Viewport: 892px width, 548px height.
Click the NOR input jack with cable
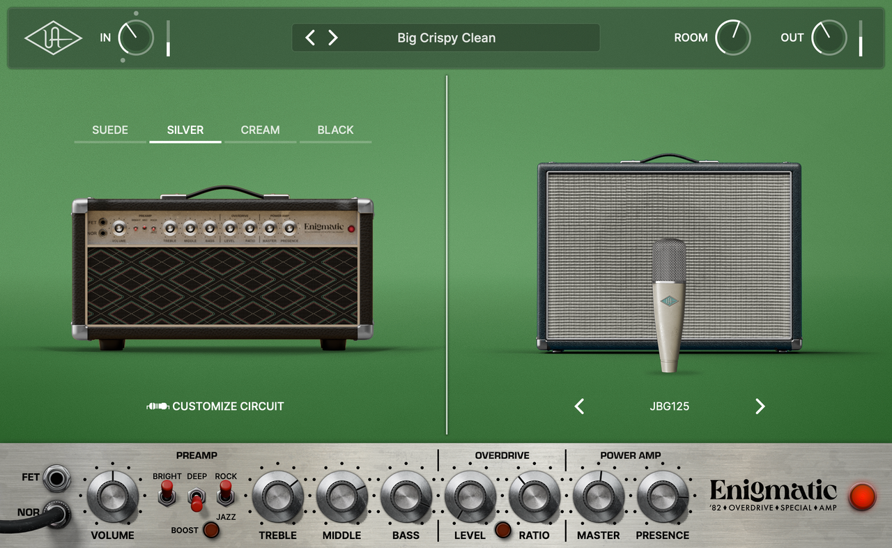click(57, 515)
